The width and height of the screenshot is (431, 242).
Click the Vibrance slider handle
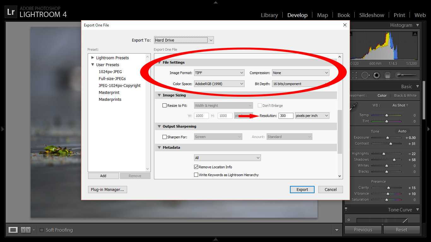tap(388, 194)
